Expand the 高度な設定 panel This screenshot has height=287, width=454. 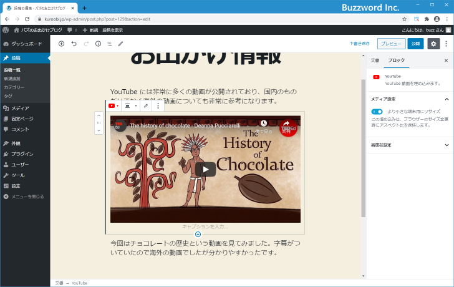pos(410,145)
